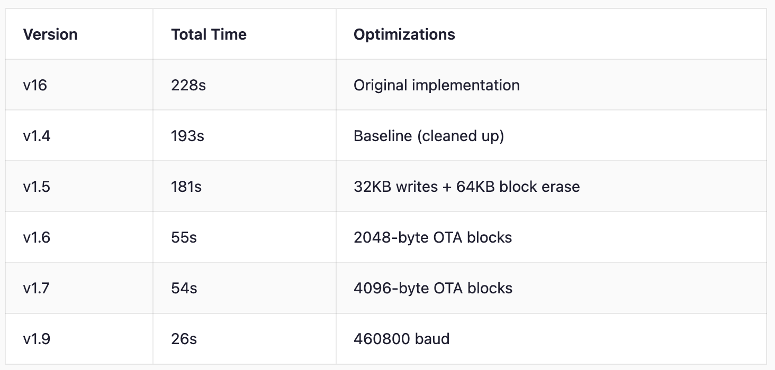Select the v1.5 version cell
This screenshot has height=370, width=775.
pos(37,187)
